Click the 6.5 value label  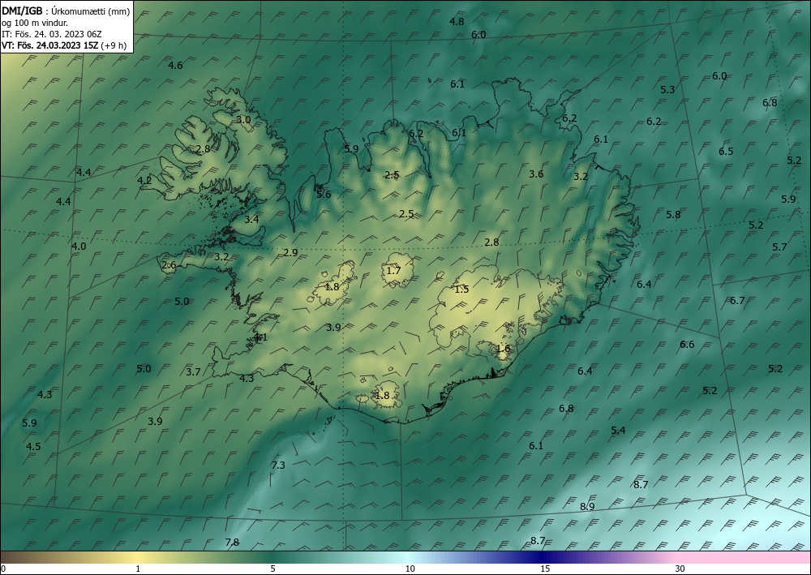726,152
